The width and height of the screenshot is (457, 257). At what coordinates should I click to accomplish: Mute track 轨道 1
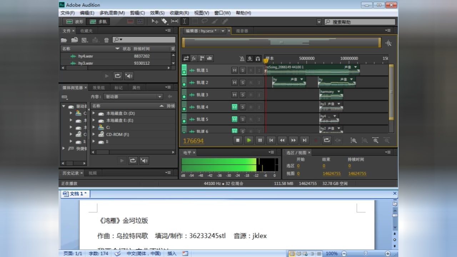[235, 70]
